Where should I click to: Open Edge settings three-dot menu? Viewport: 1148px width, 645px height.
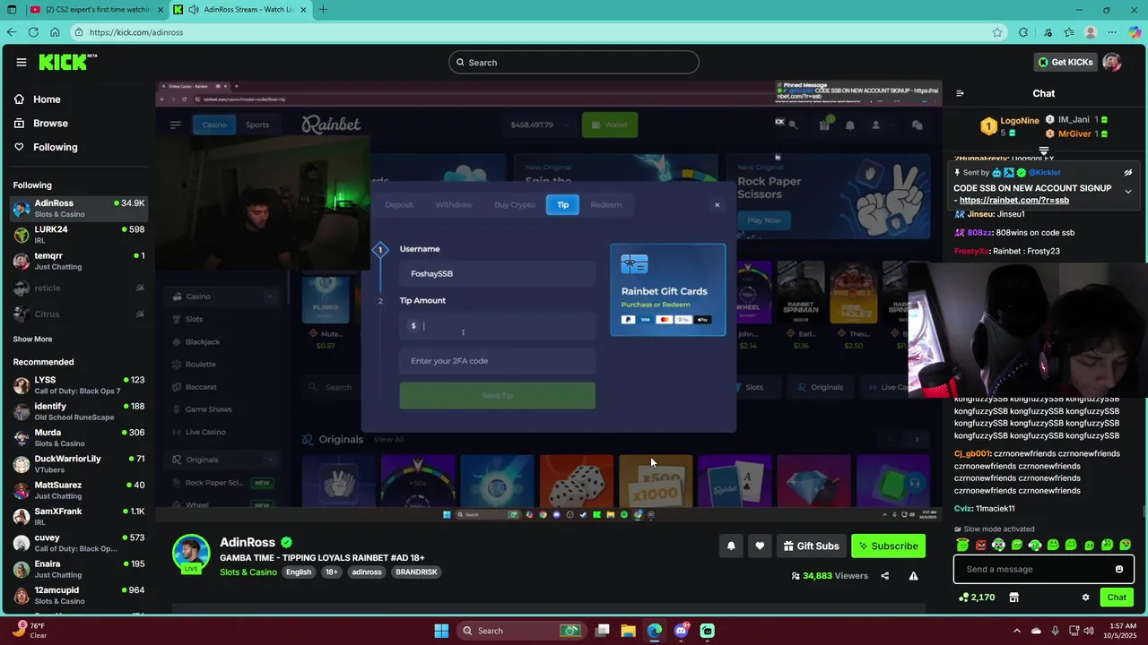[1114, 32]
